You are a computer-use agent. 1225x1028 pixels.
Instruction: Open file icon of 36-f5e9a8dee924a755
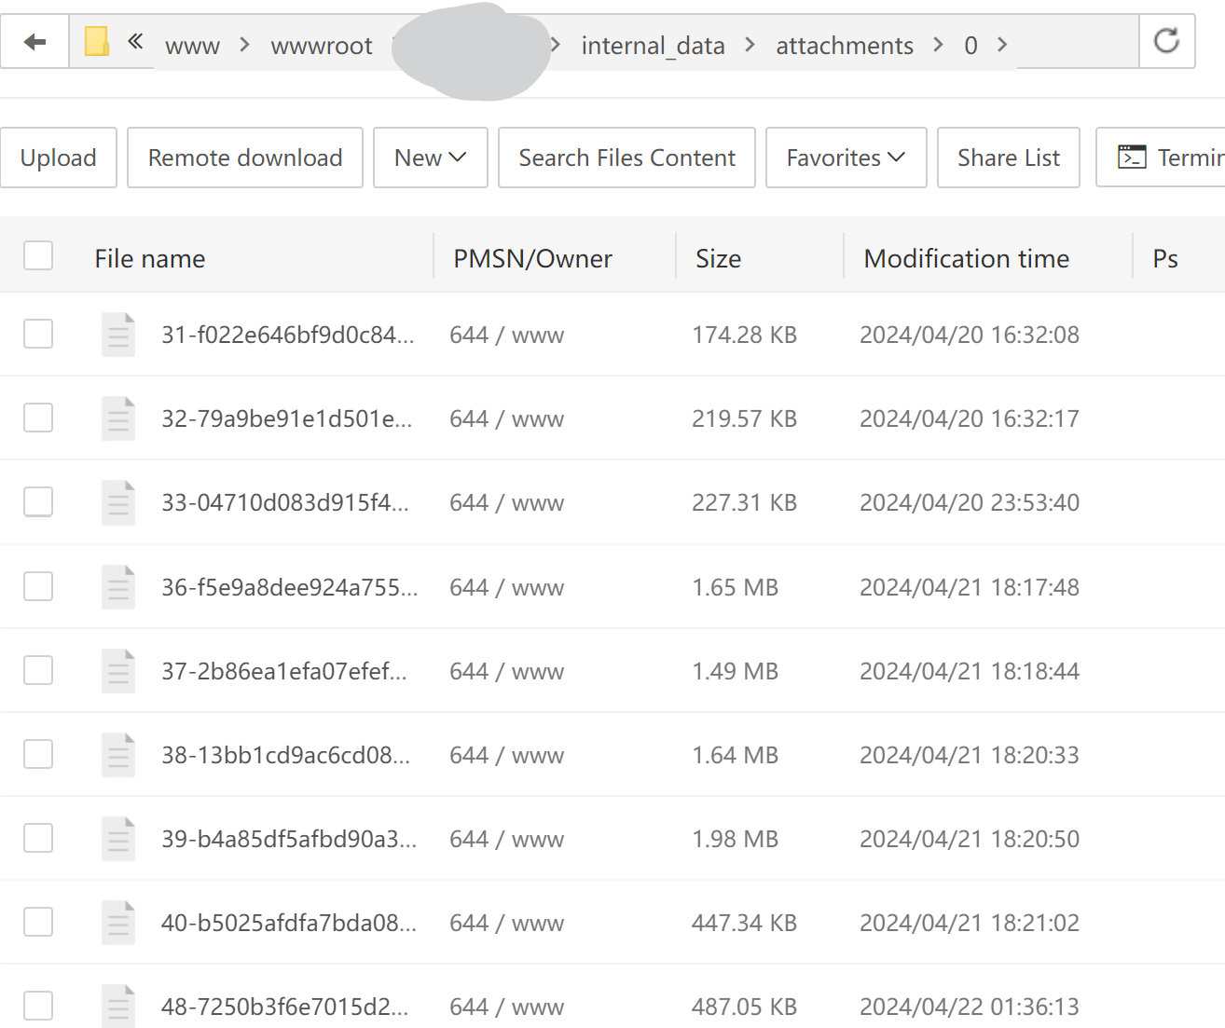118,587
